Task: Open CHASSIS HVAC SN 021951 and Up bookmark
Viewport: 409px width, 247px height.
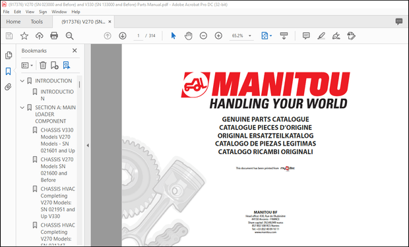Action: (x=57, y=202)
